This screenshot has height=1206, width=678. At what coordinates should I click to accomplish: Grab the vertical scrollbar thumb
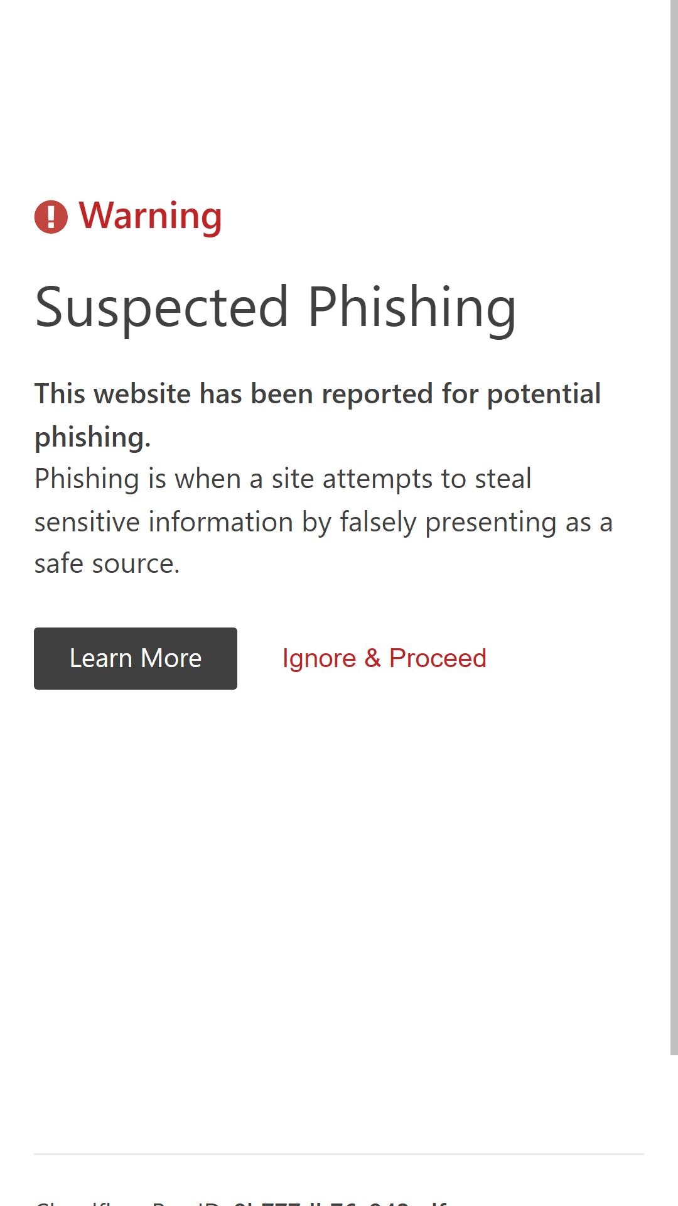(x=674, y=528)
